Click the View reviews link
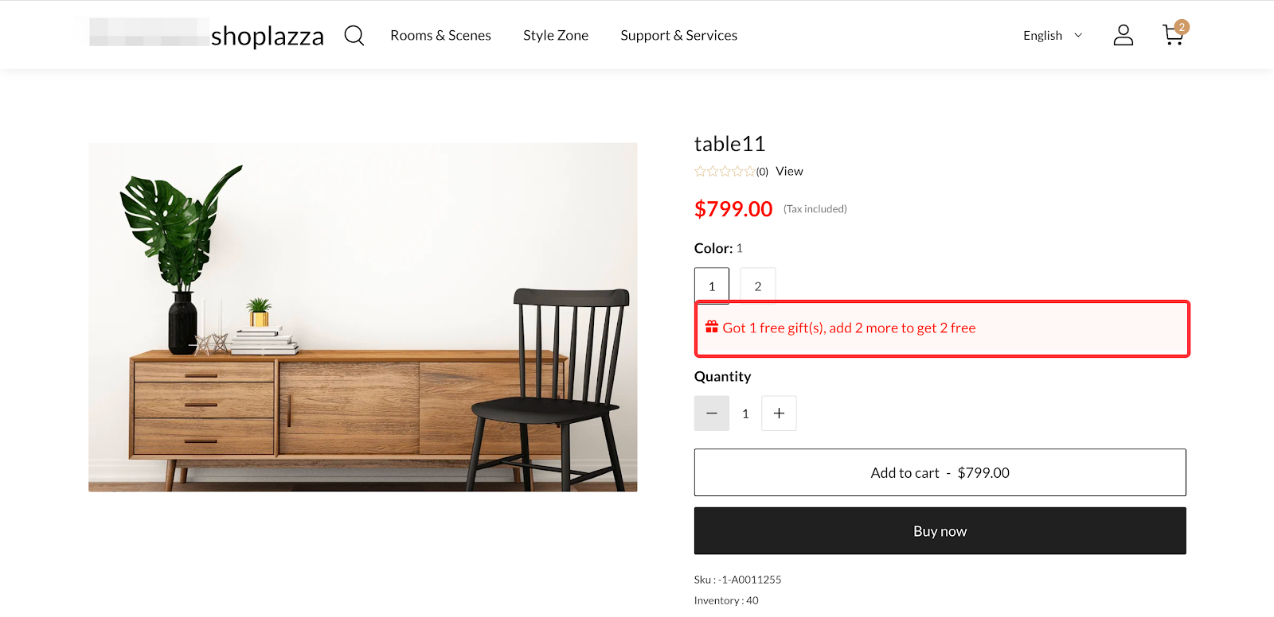This screenshot has width=1274, height=617. pyautogui.click(x=789, y=172)
